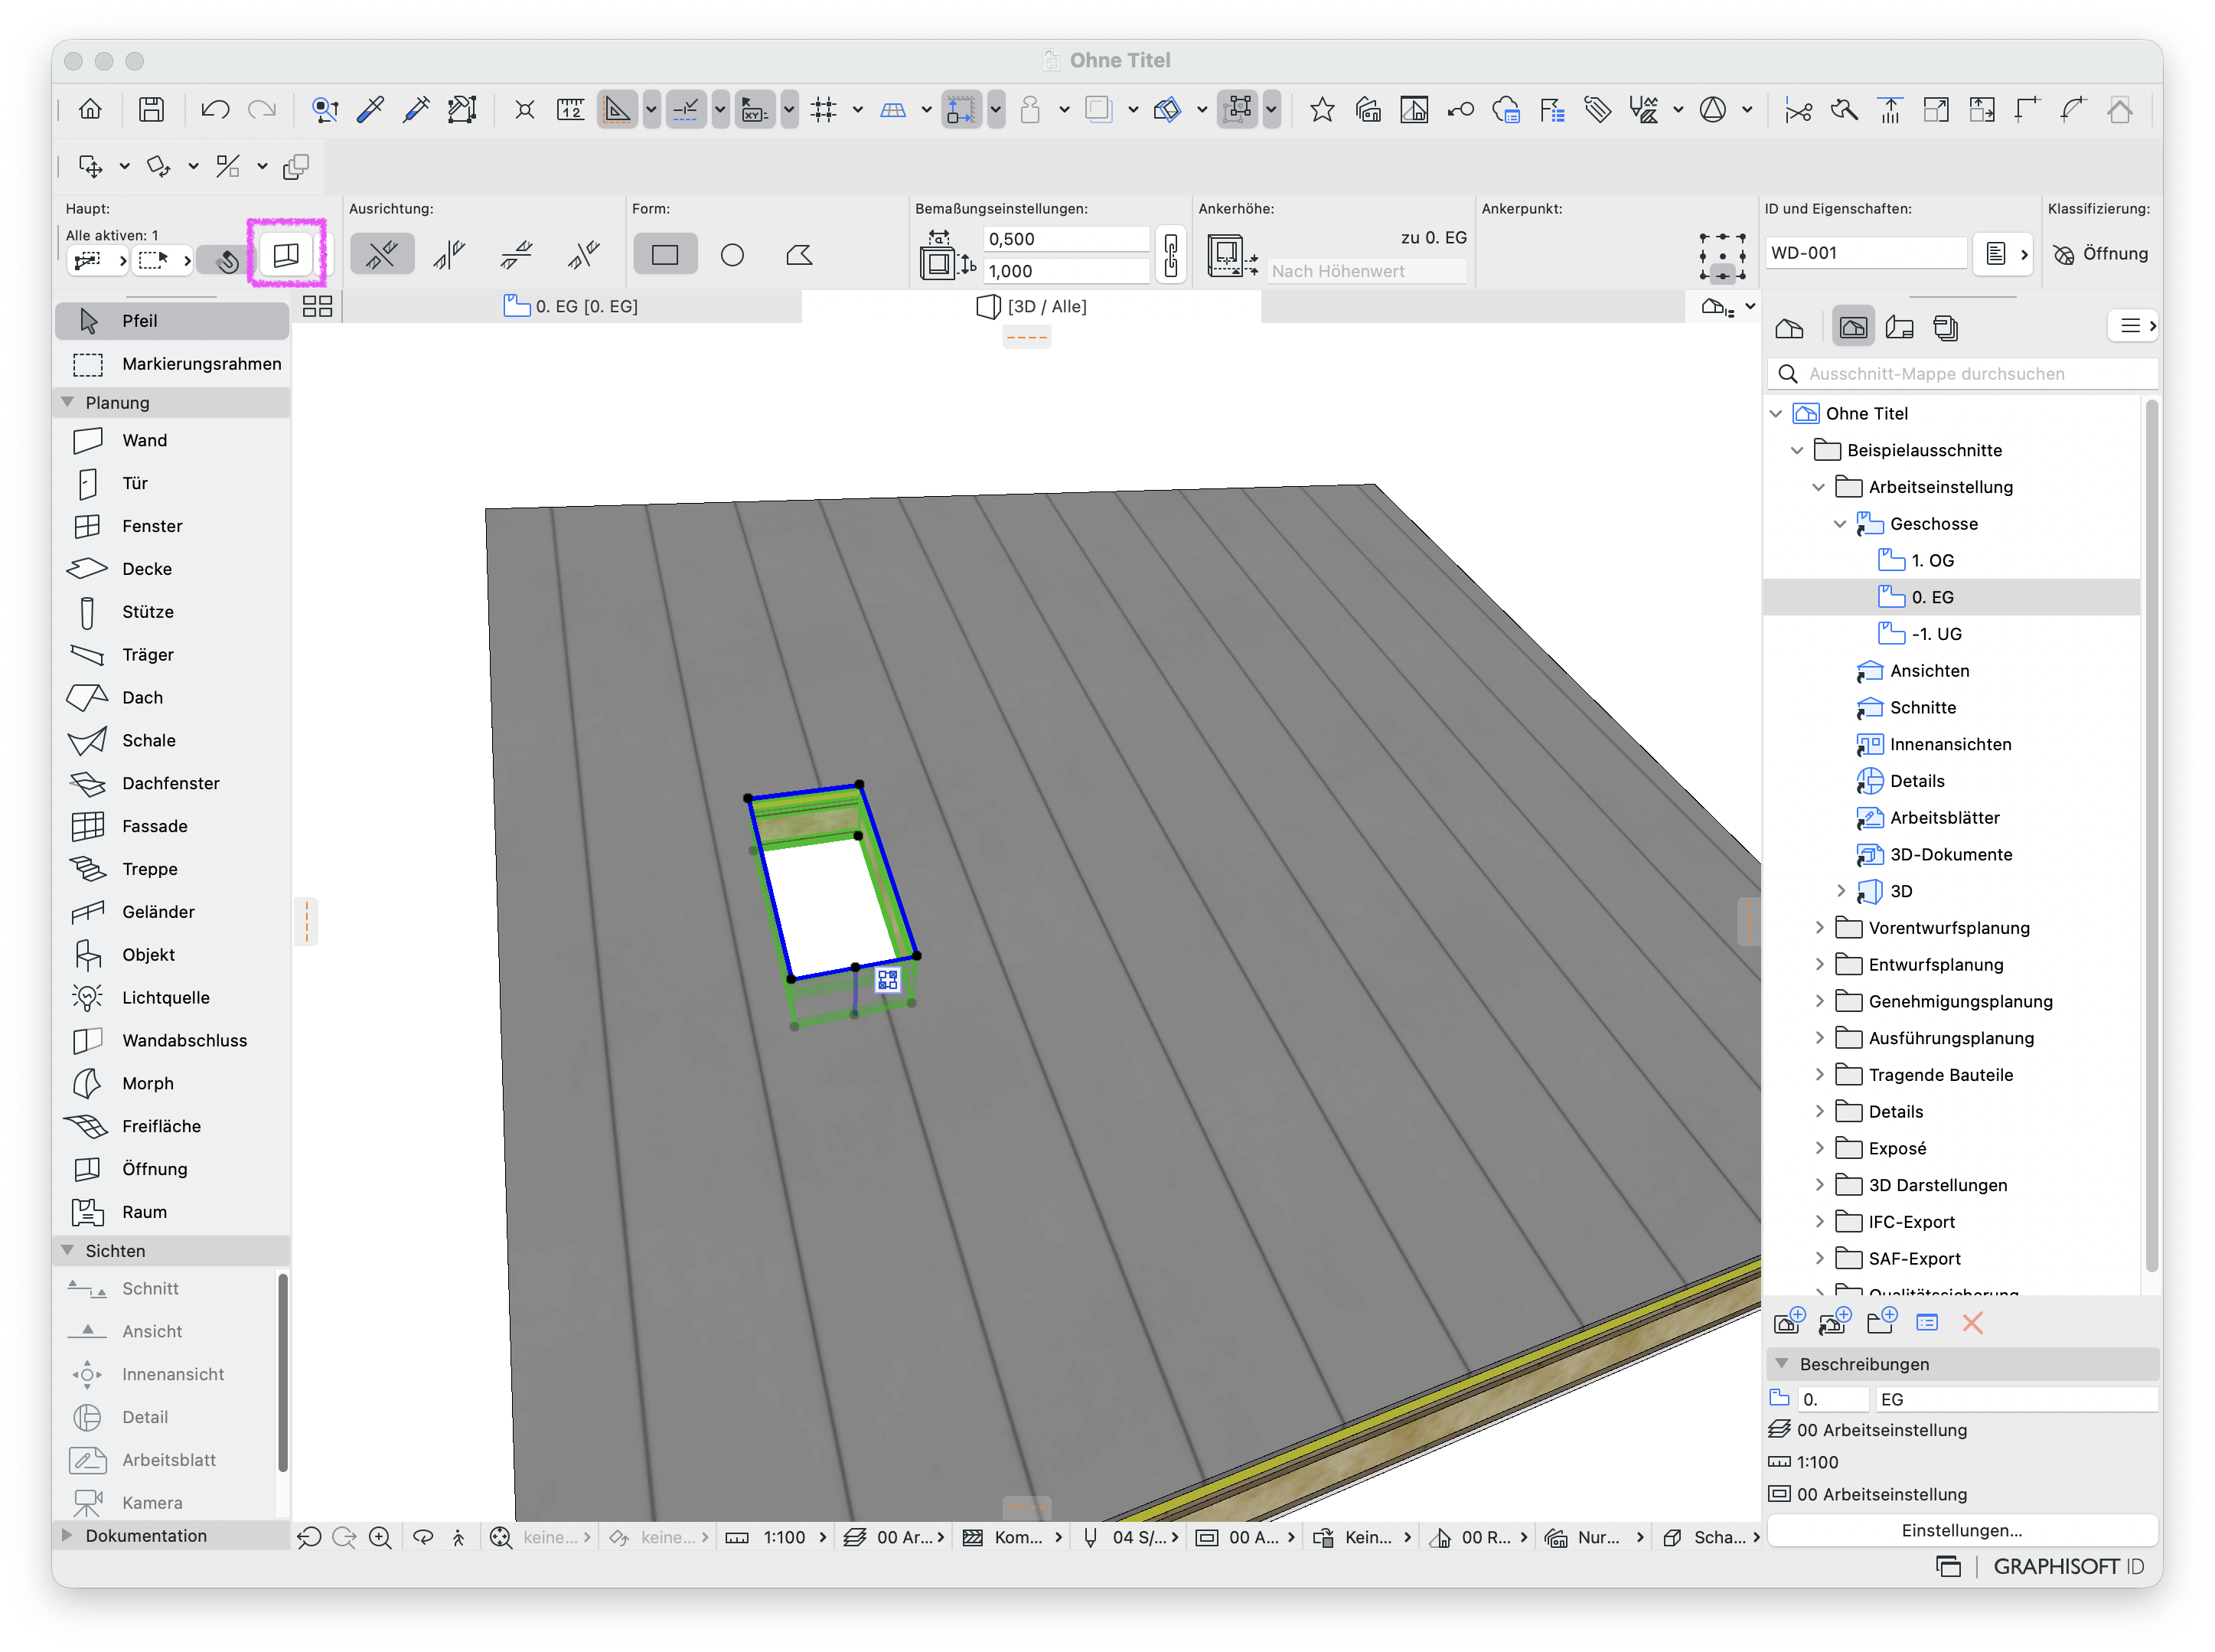Click the Home icon in toolbar
Viewport: 2215px width, 1652px height.
click(x=90, y=109)
